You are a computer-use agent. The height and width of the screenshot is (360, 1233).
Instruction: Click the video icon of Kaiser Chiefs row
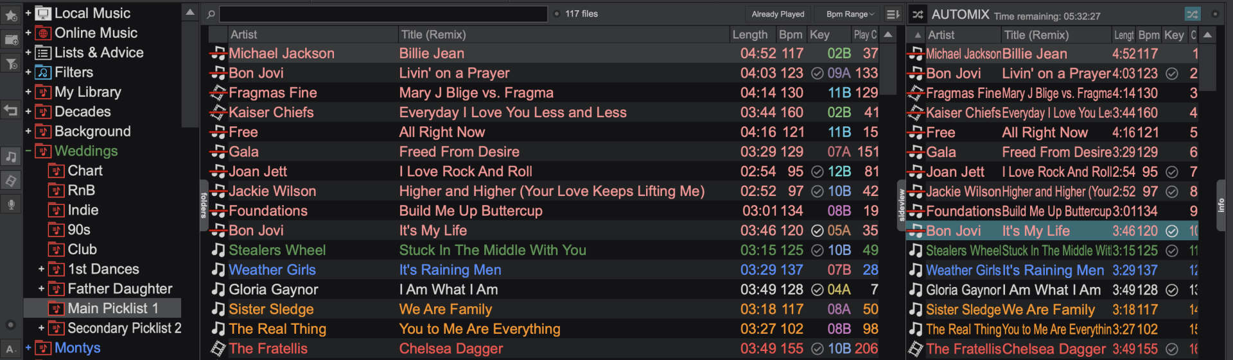pos(218,112)
